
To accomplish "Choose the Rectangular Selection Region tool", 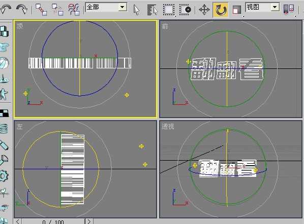I will point(169,10).
